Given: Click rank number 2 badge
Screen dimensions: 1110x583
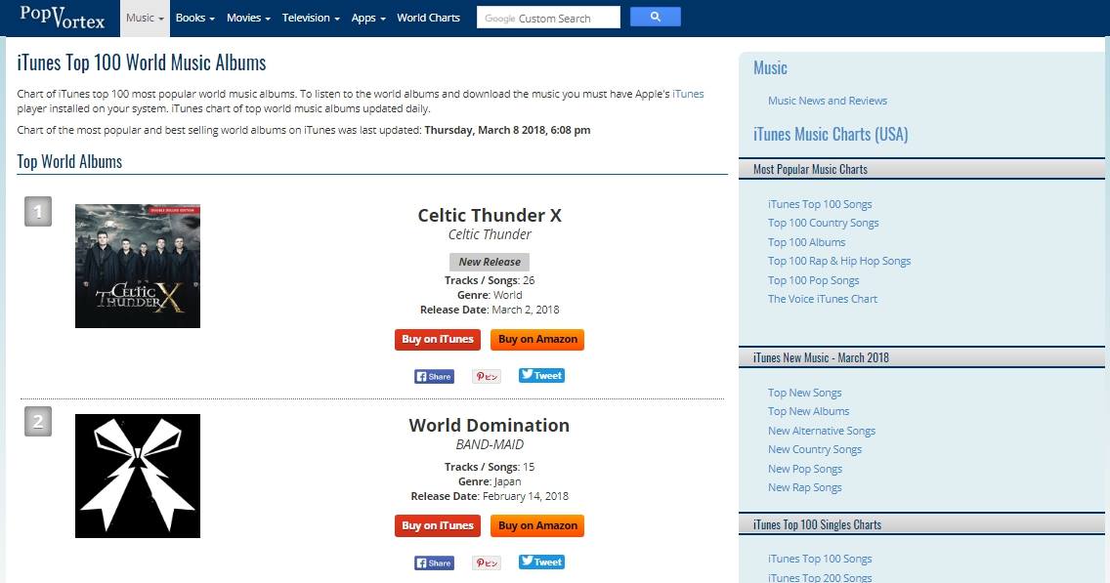Looking at the screenshot, I should 38,422.
